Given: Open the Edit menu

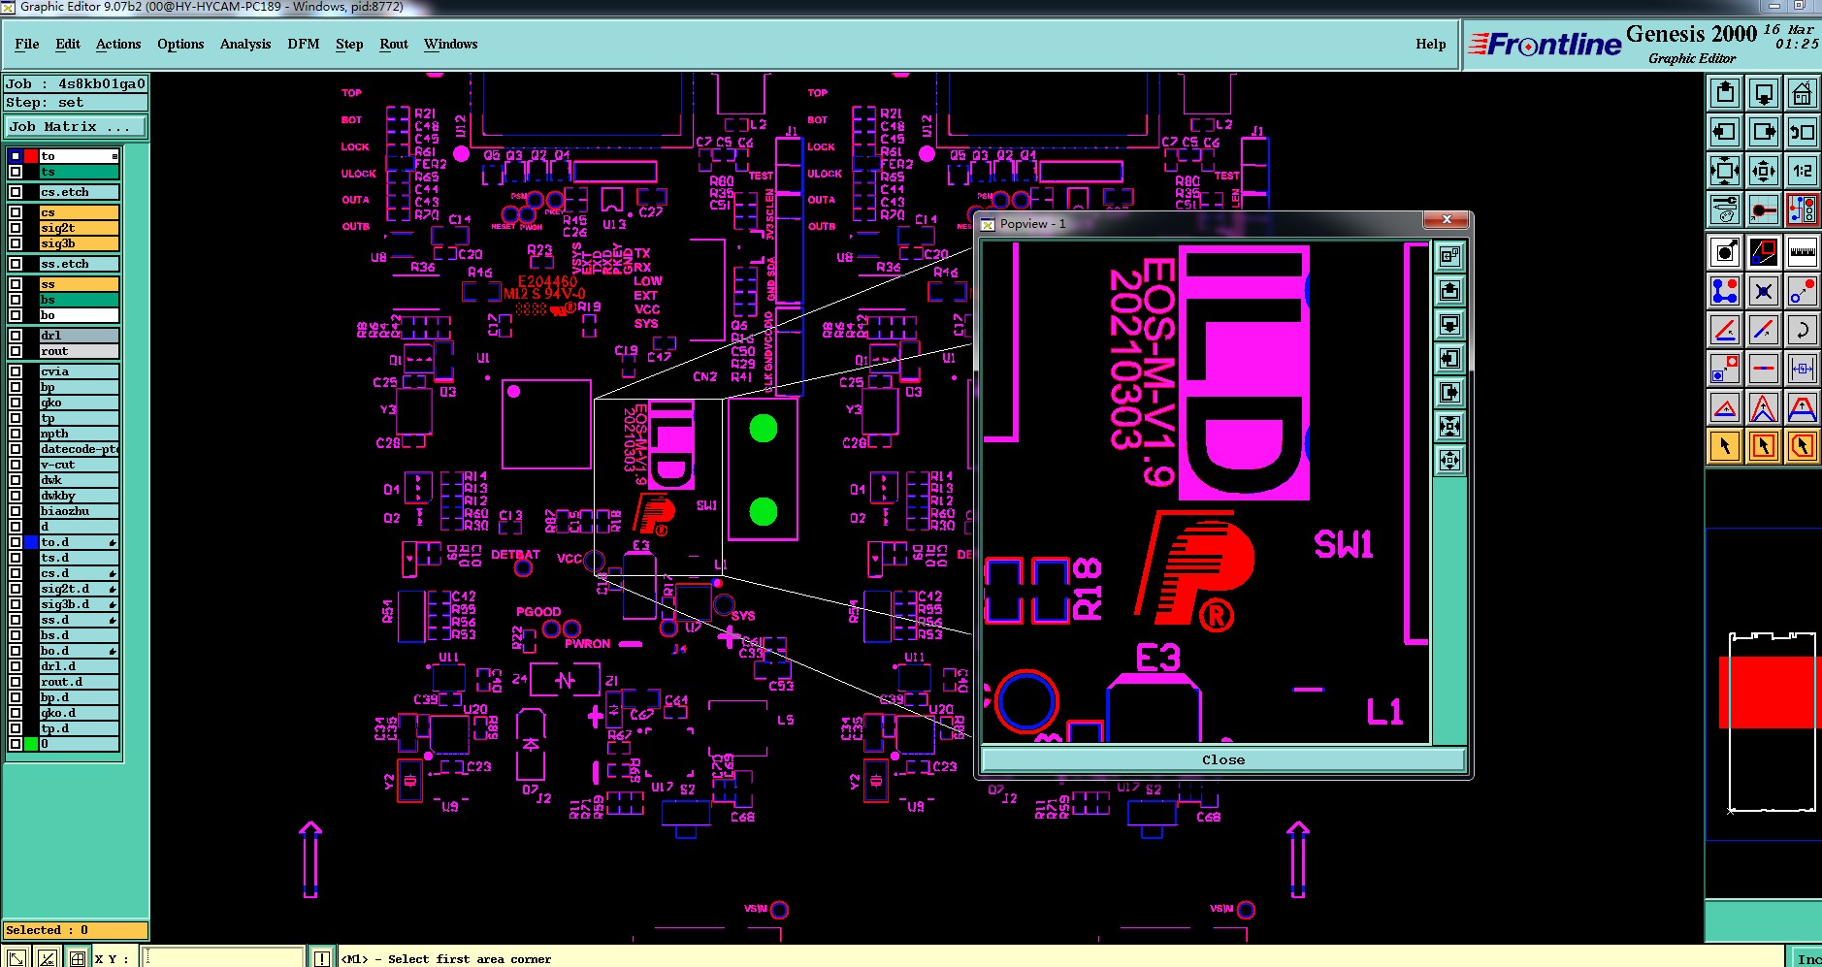Looking at the screenshot, I should (x=68, y=44).
